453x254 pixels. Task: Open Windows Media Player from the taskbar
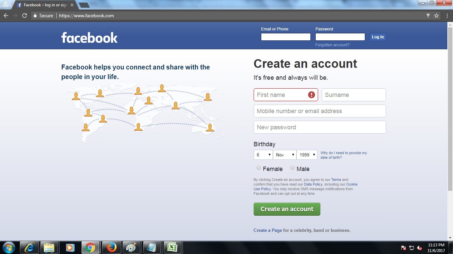click(x=70, y=247)
